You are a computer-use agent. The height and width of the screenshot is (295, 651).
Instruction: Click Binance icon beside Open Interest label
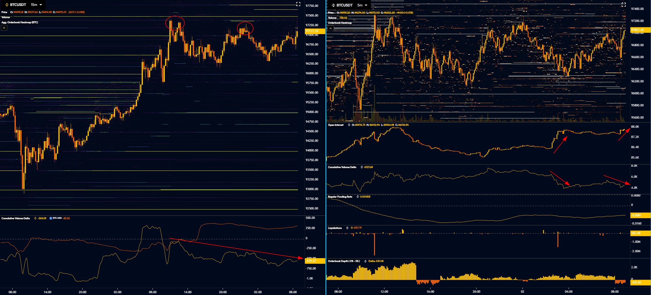pos(349,125)
